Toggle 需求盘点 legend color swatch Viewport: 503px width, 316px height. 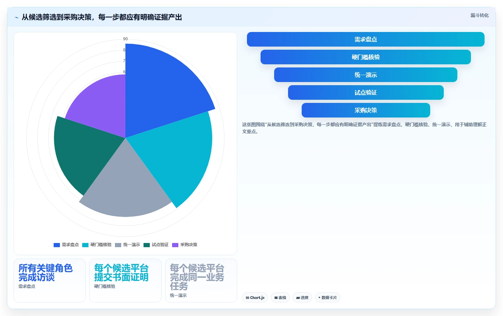point(57,245)
